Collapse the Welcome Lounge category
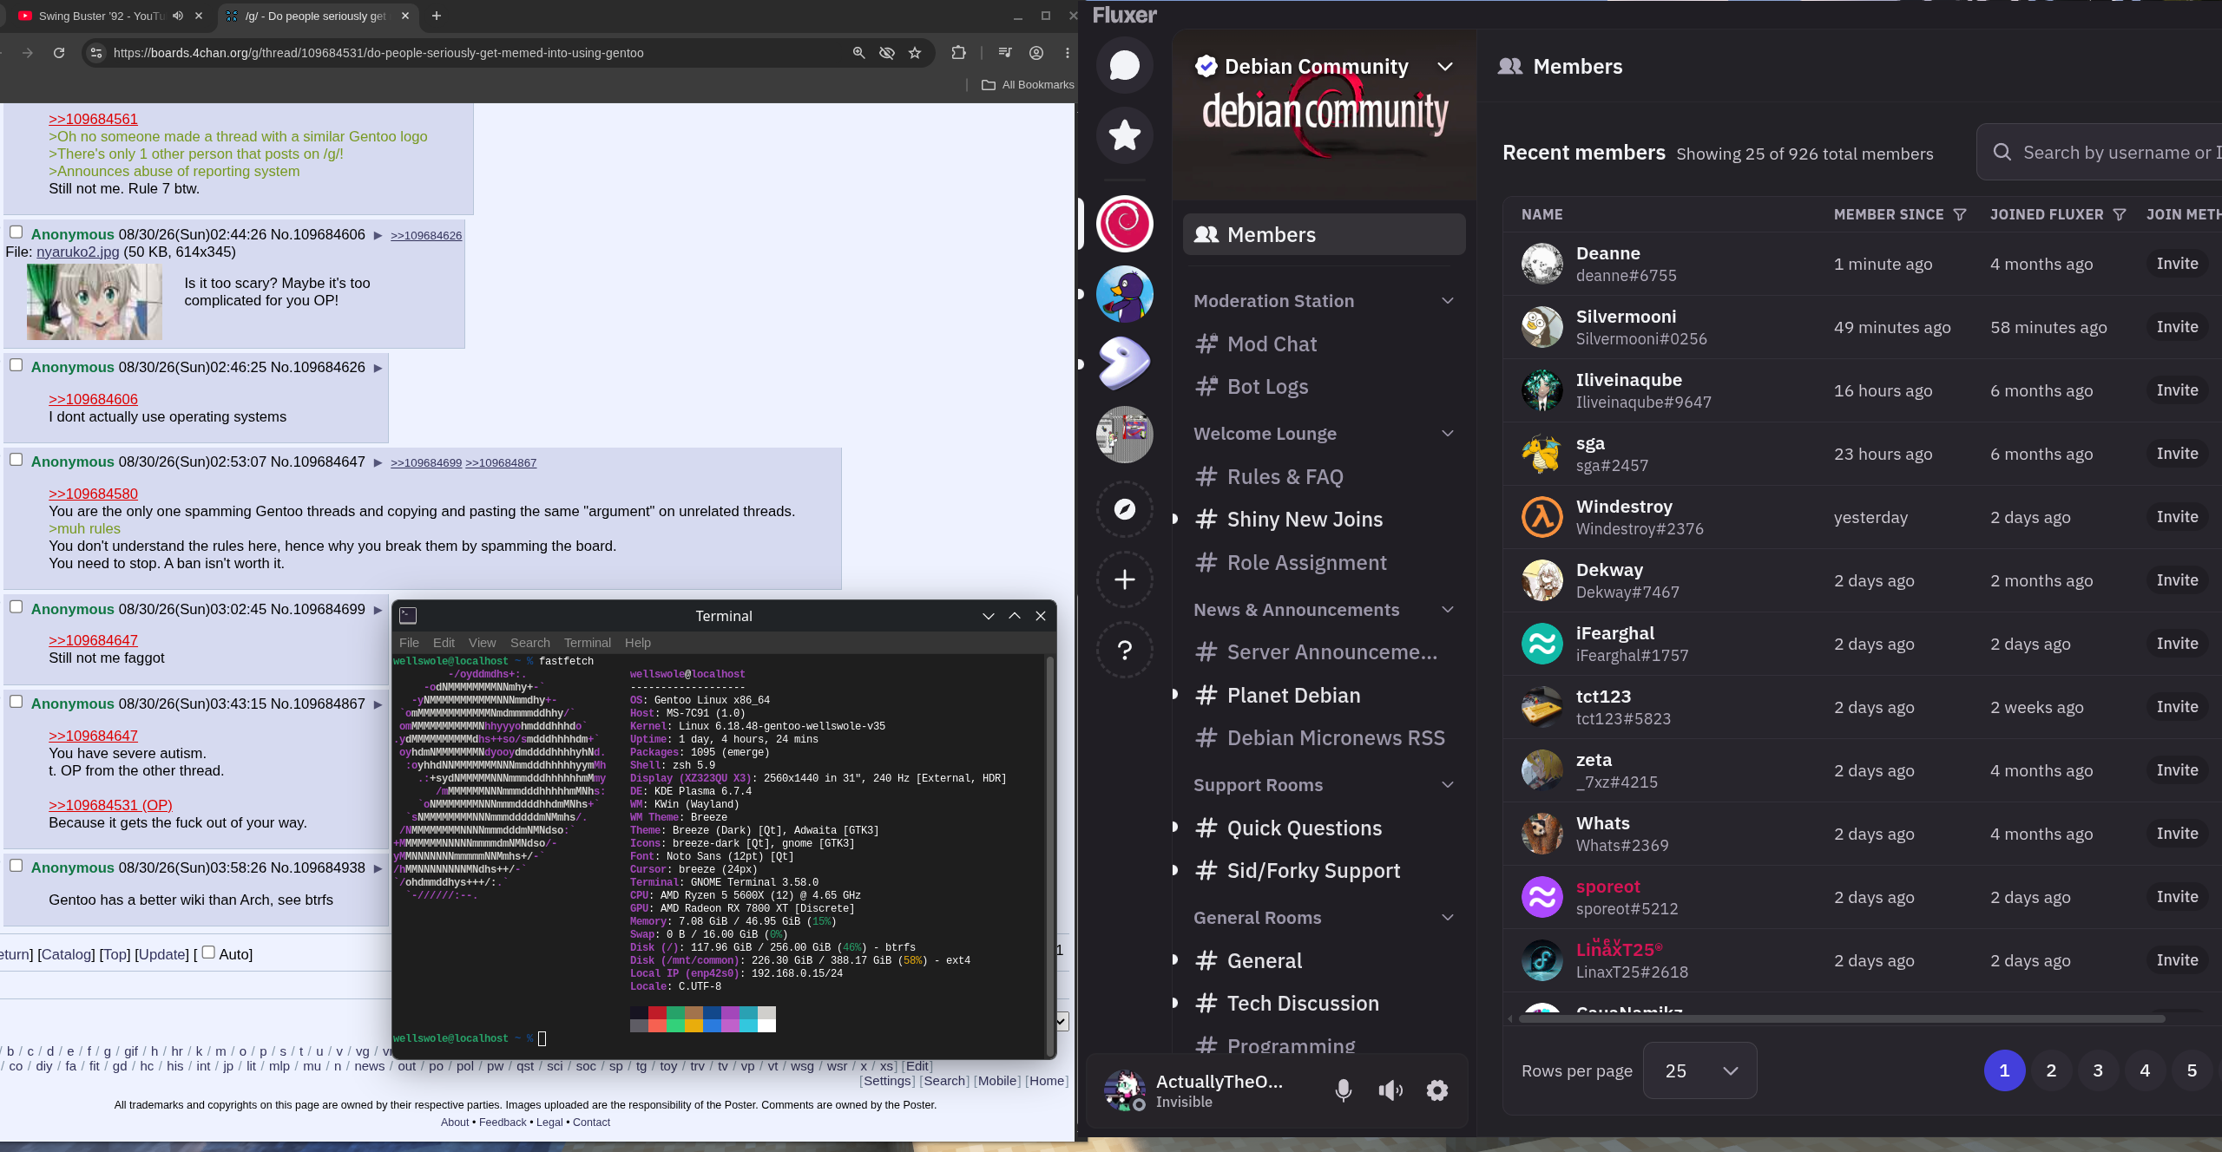The height and width of the screenshot is (1152, 2222). (1448, 434)
